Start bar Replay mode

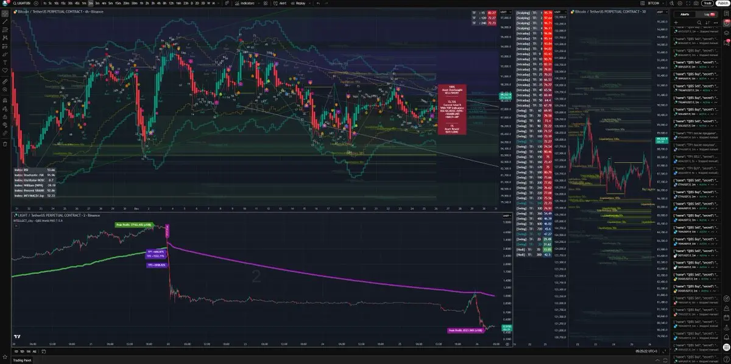pos(299,3)
